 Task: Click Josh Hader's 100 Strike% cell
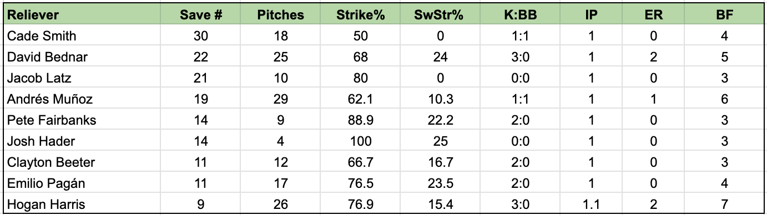[361, 141]
